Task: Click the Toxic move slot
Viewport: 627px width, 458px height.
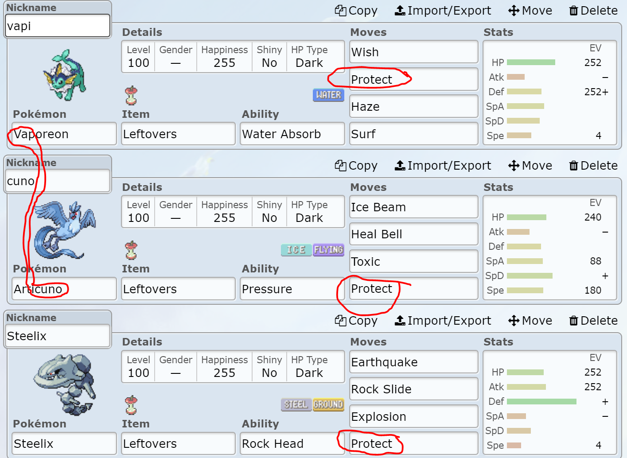Action: 414,261
